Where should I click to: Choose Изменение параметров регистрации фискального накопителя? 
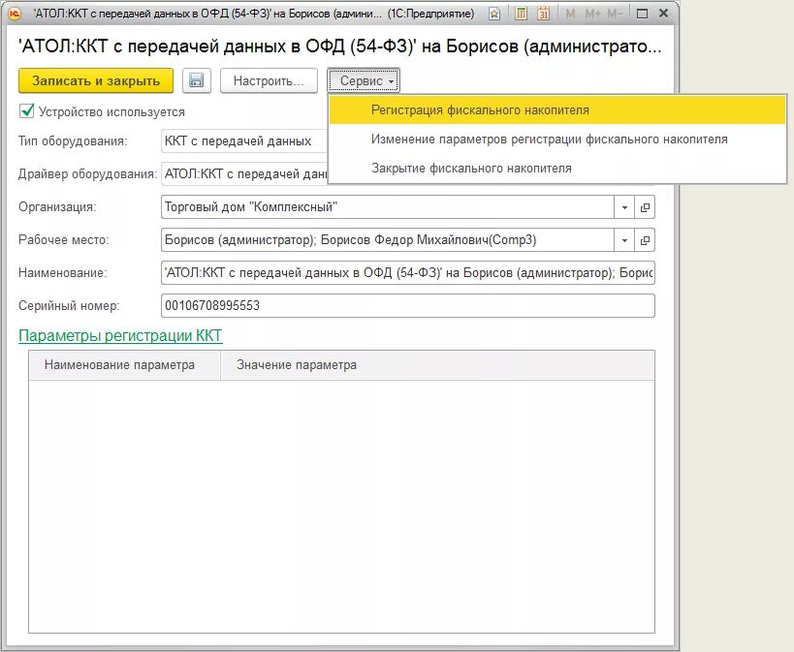point(557,140)
